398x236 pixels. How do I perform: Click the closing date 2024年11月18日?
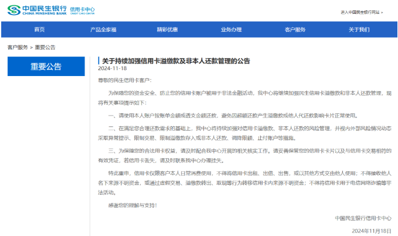[x=372, y=231]
